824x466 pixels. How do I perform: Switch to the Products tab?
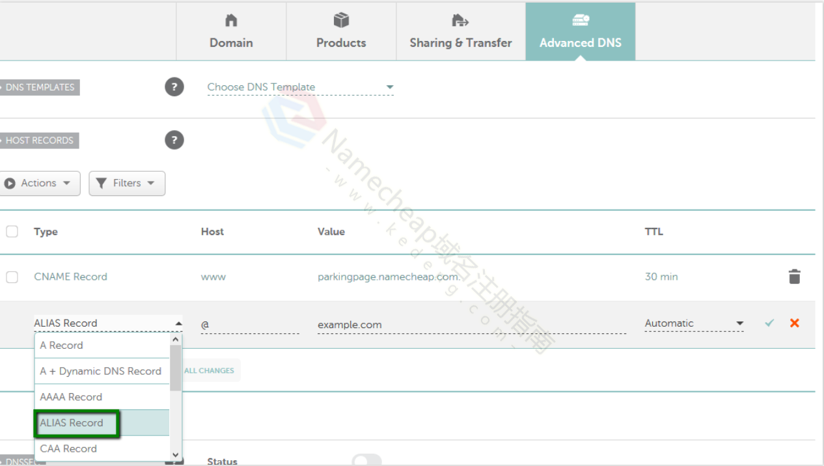(341, 31)
